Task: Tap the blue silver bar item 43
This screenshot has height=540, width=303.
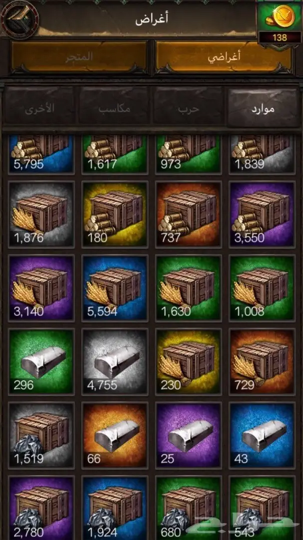Action: coord(262,435)
